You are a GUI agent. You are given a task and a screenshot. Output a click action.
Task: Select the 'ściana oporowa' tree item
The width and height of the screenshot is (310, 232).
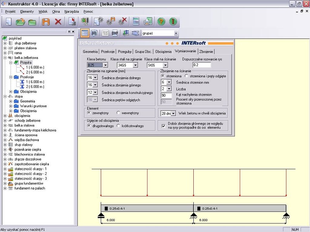tap(25, 135)
